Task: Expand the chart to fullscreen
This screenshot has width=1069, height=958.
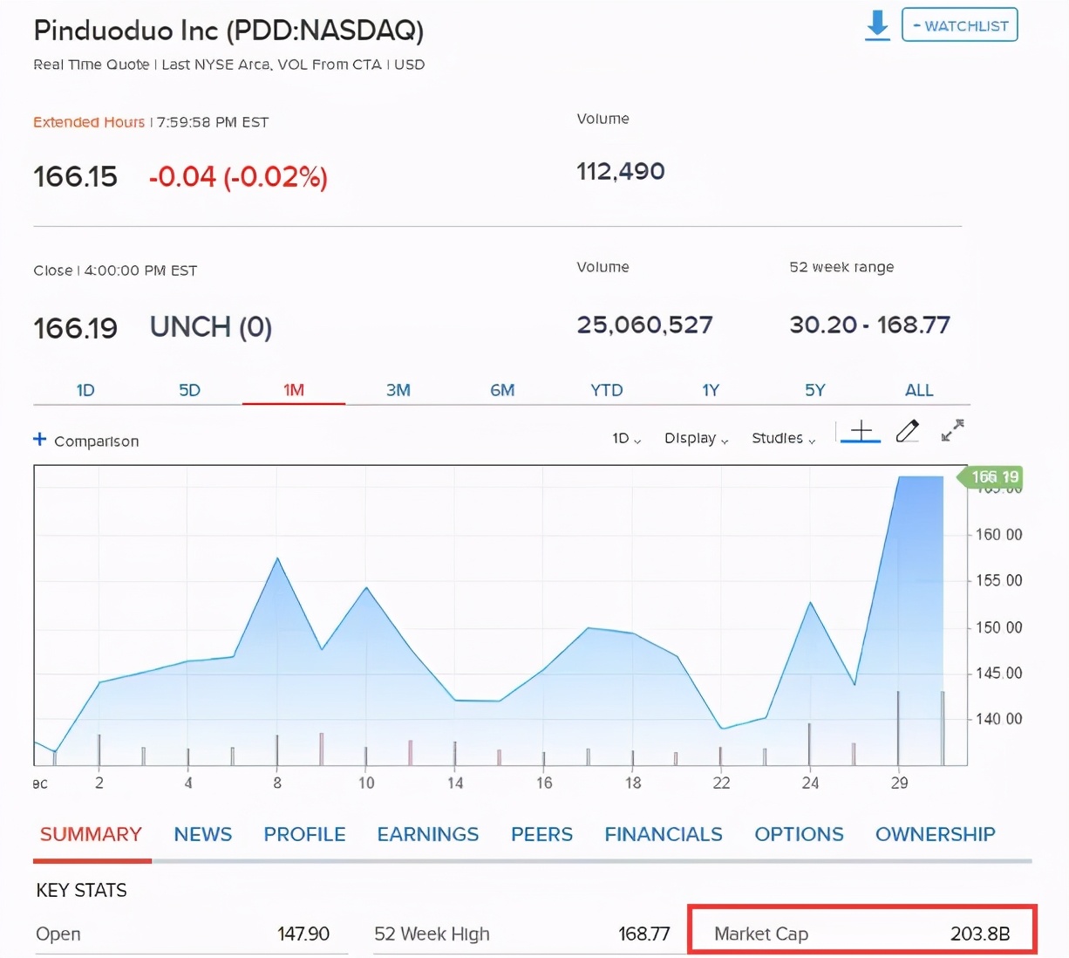Action: pyautogui.click(x=952, y=430)
